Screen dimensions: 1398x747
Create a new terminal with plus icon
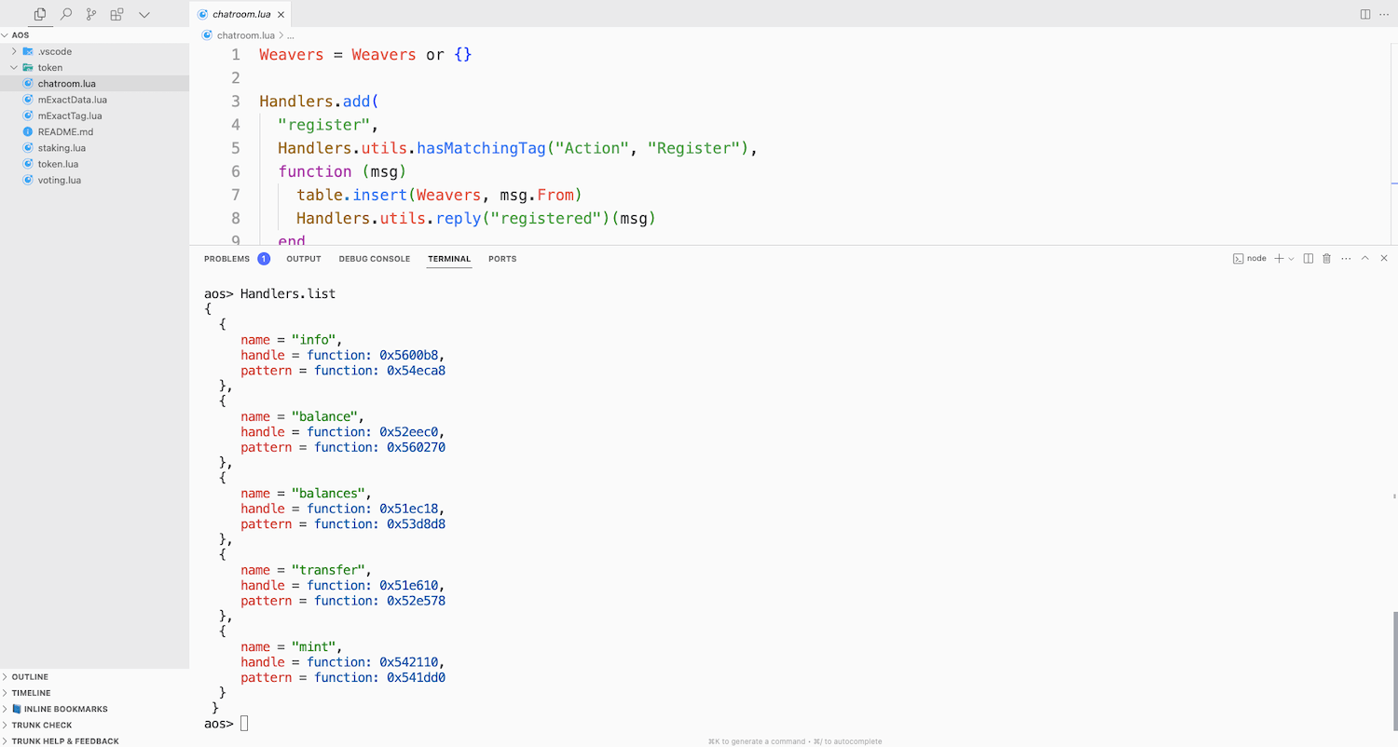click(1280, 258)
